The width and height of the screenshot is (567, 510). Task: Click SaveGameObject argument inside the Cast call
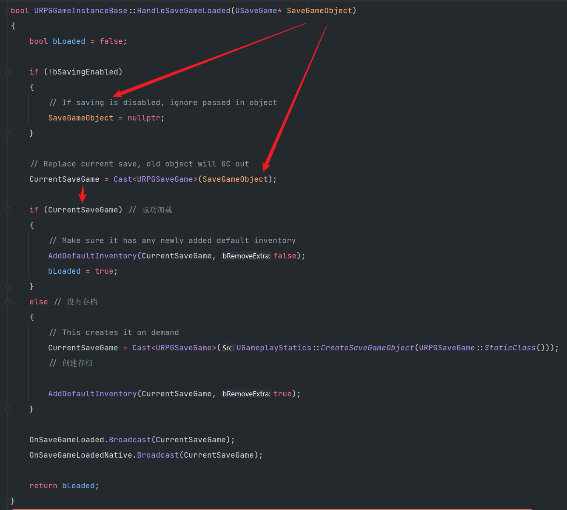click(235, 179)
